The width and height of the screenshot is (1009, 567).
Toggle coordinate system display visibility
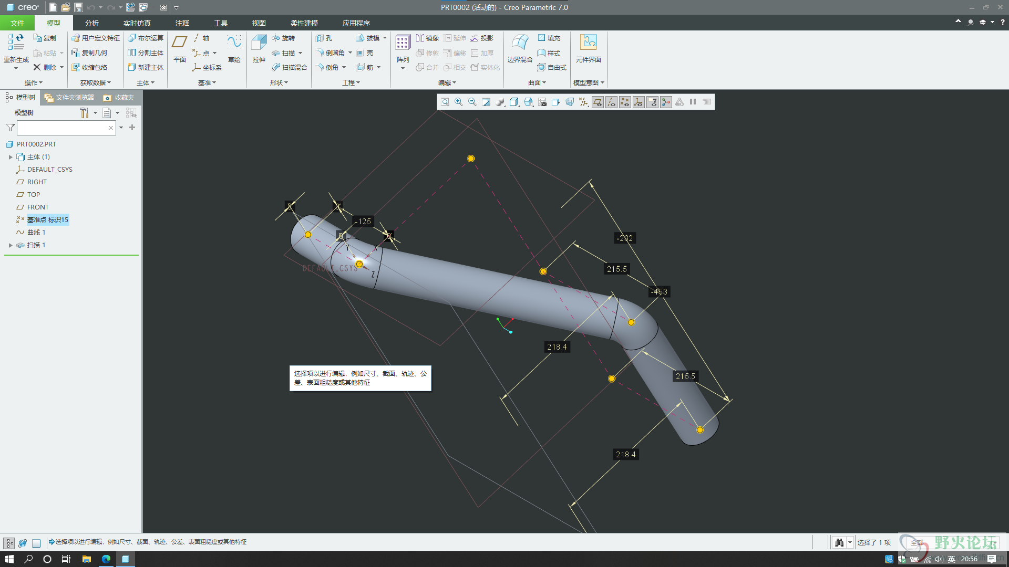tap(639, 102)
